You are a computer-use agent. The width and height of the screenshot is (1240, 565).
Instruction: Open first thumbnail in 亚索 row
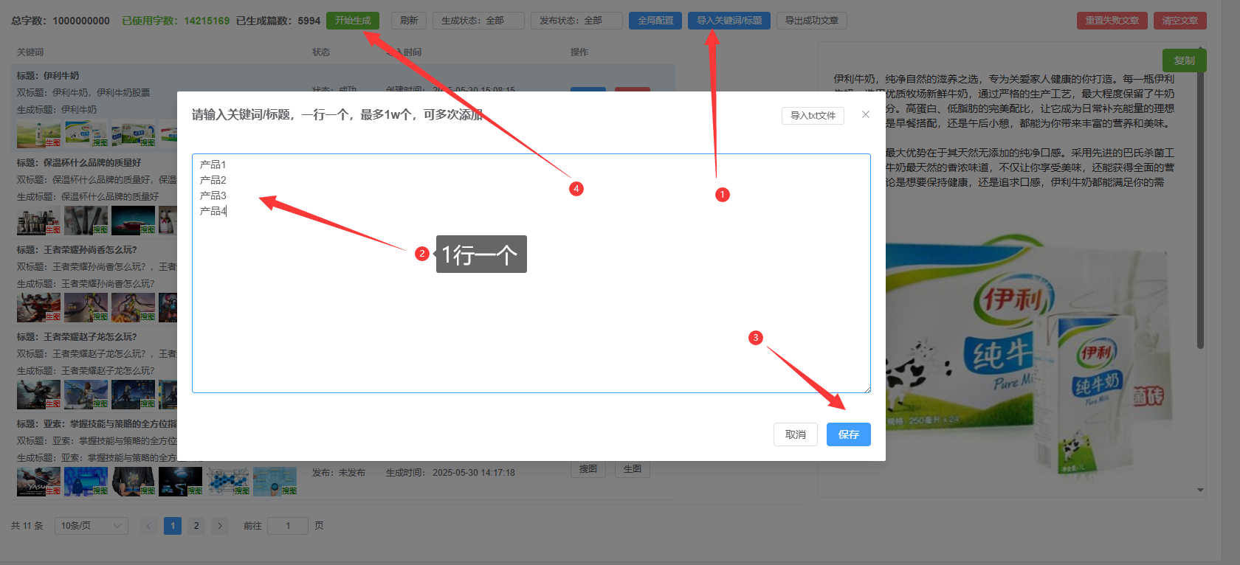pos(39,482)
